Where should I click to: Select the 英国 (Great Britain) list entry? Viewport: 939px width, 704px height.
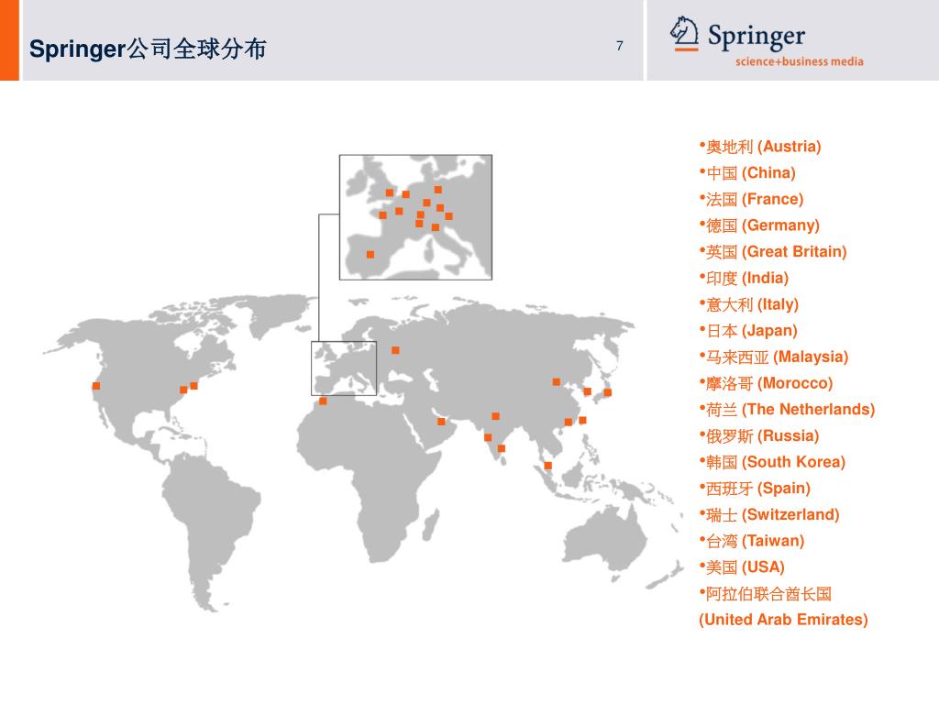click(x=773, y=252)
